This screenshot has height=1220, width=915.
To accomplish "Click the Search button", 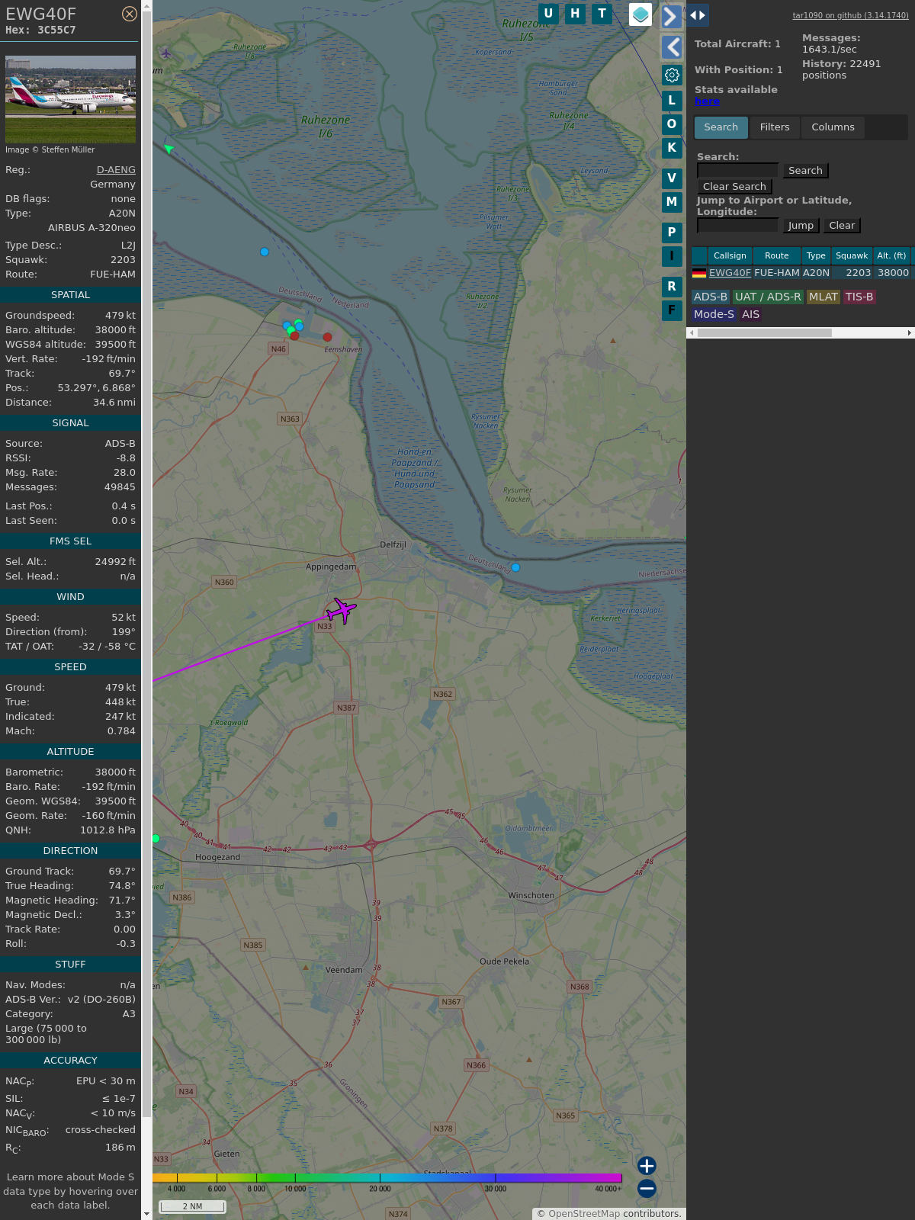I will tap(805, 171).
